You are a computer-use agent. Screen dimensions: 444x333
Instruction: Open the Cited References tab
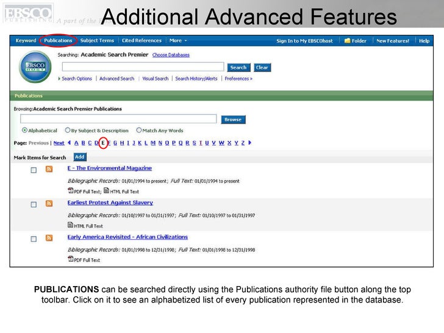pyautogui.click(x=141, y=40)
